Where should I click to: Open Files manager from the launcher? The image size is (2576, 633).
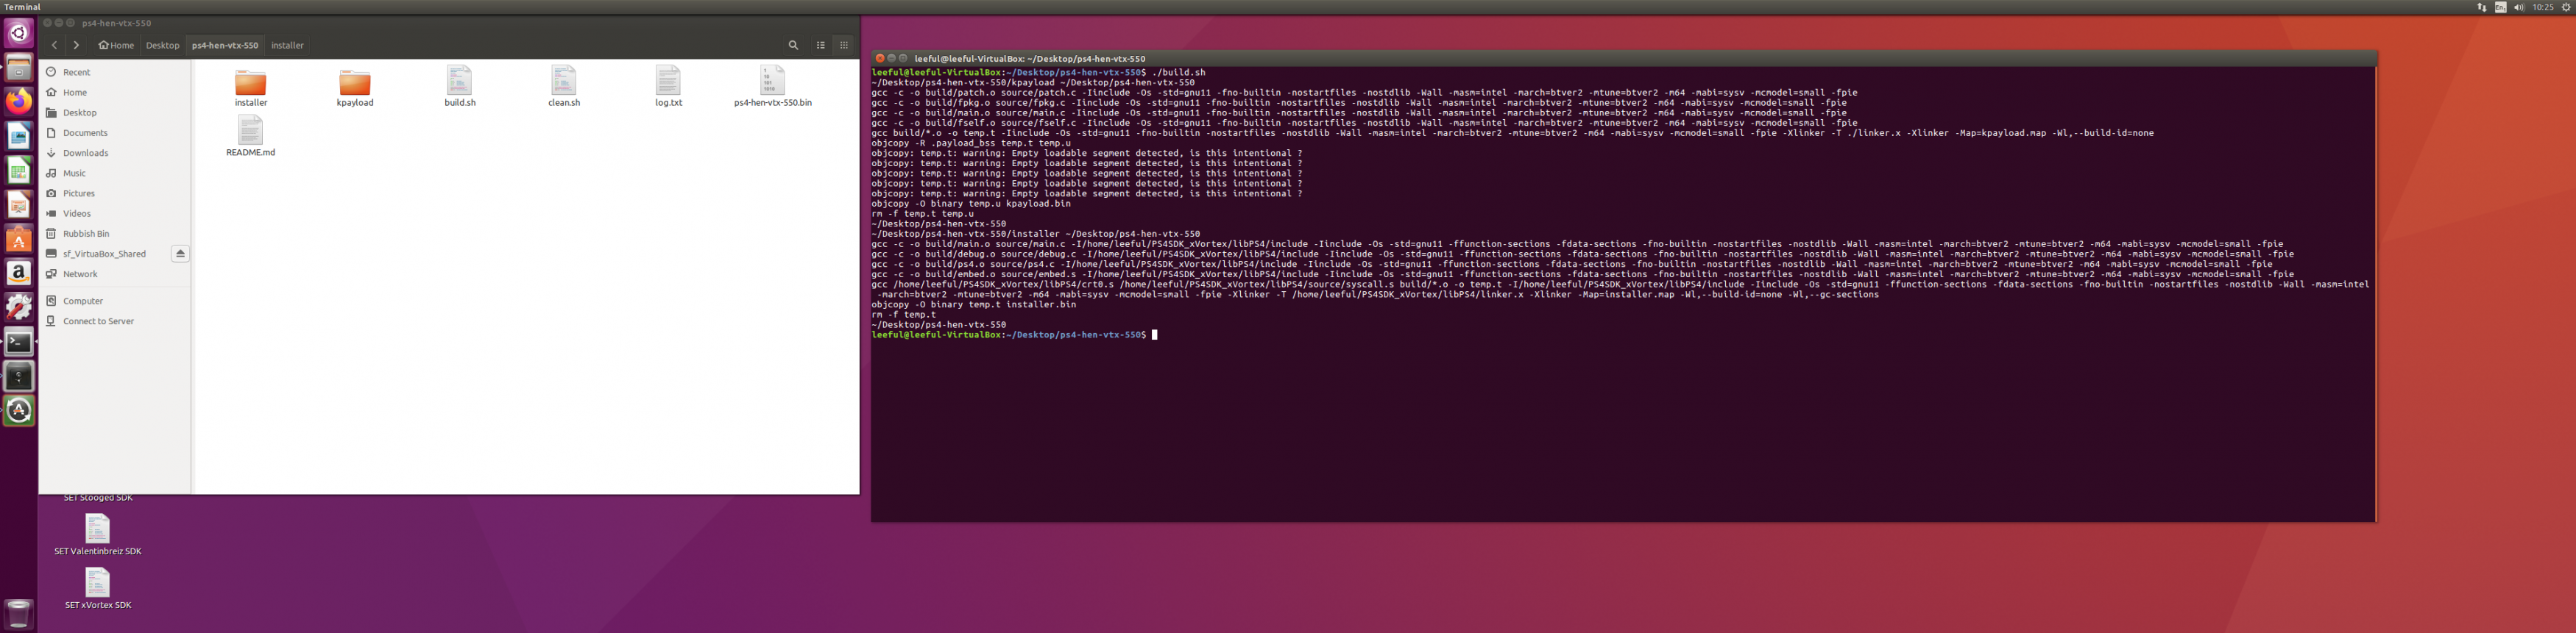pyautogui.click(x=19, y=67)
